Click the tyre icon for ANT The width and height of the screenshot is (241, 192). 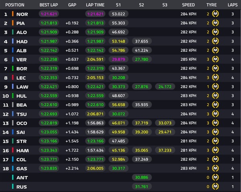pos(215,178)
